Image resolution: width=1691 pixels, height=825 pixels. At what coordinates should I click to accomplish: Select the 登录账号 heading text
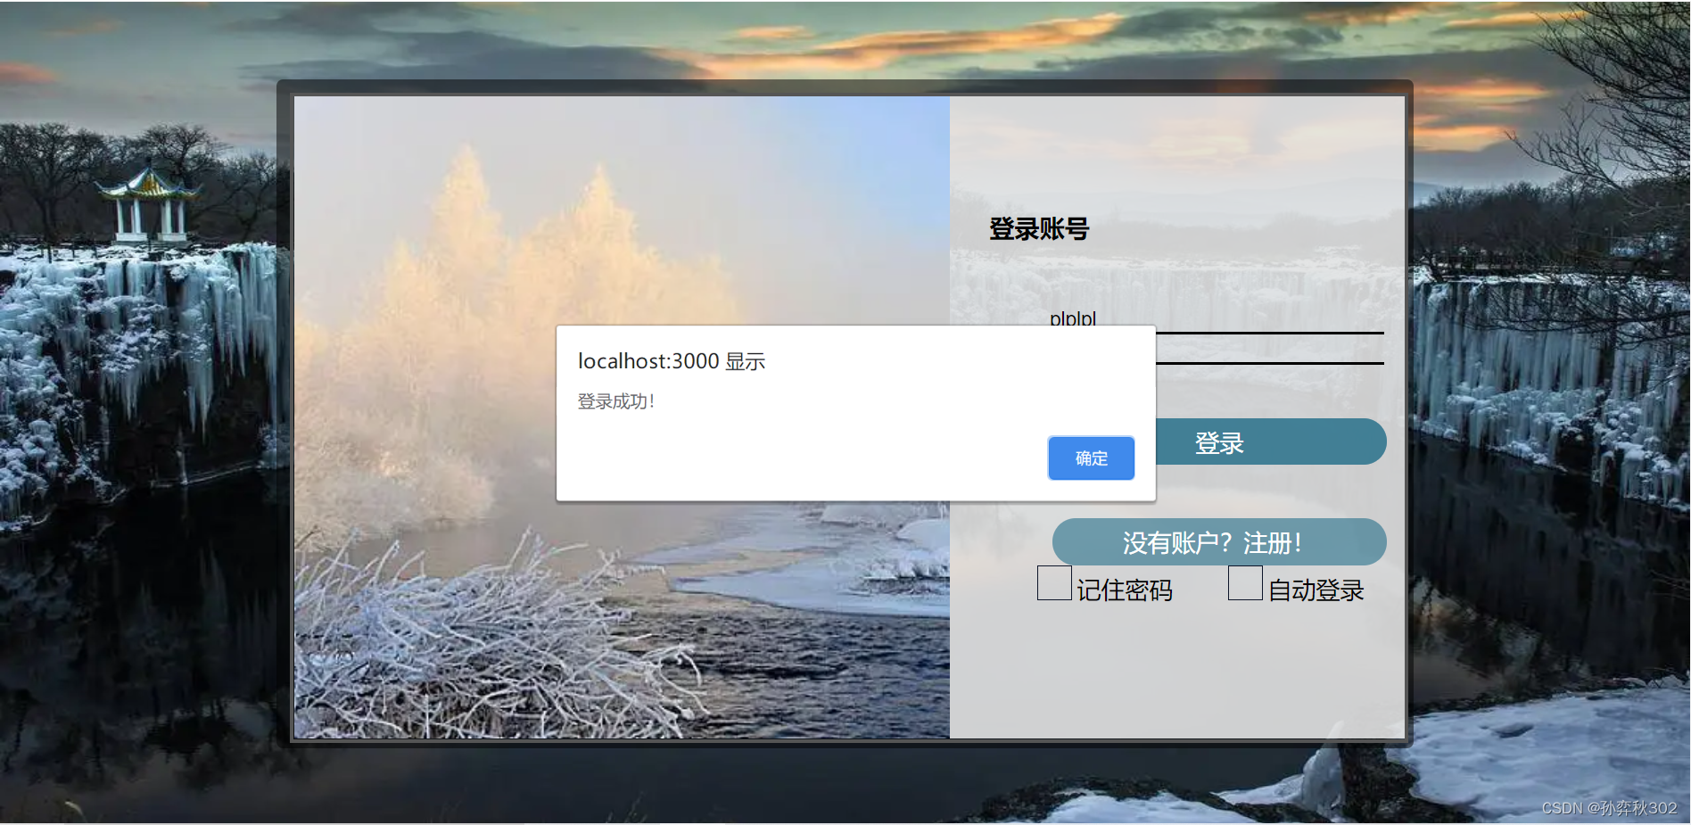point(1039,229)
